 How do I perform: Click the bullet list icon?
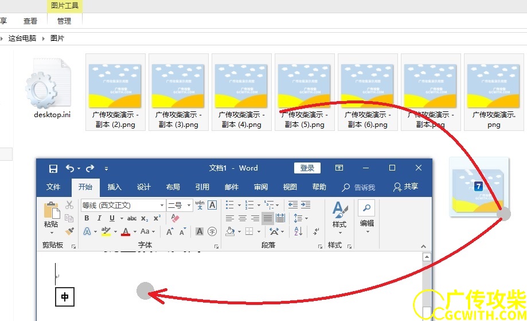pyautogui.click(x=229, y=205)
